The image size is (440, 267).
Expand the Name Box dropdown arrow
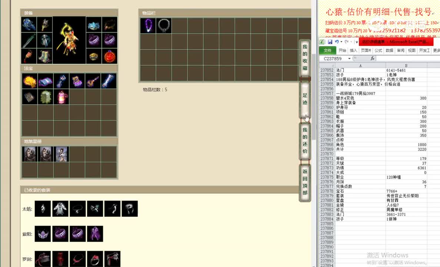coord(349,59)
